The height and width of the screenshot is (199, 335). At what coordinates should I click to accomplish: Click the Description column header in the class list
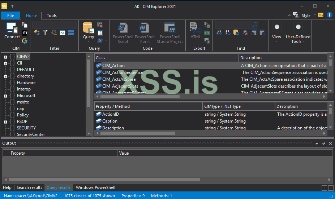coord(251,58)
